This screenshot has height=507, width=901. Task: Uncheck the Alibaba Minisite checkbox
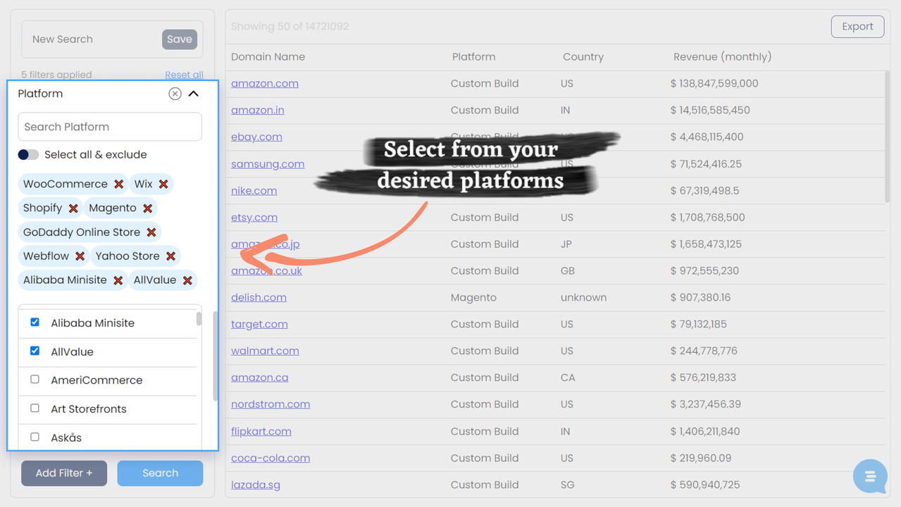(x=35, y=323)
